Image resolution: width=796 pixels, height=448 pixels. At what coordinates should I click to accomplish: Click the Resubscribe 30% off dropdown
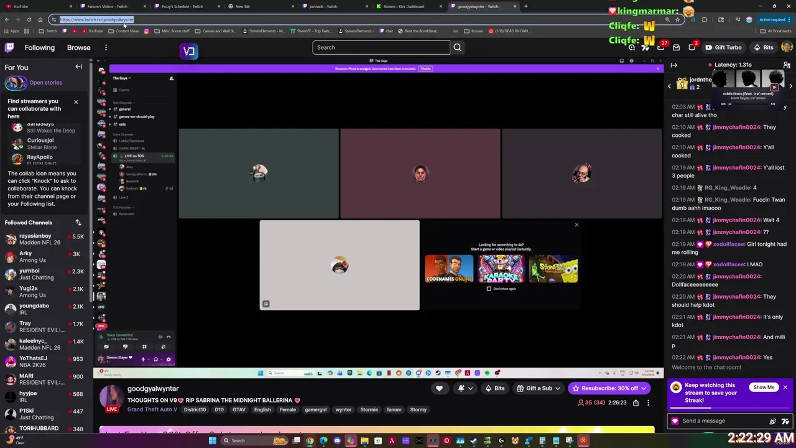click(x=609, y=388)
